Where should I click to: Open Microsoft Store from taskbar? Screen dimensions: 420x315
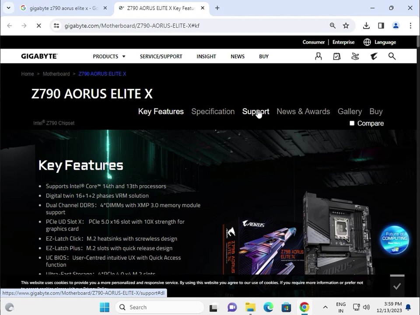pyautogui.click(x=286, y=307)
